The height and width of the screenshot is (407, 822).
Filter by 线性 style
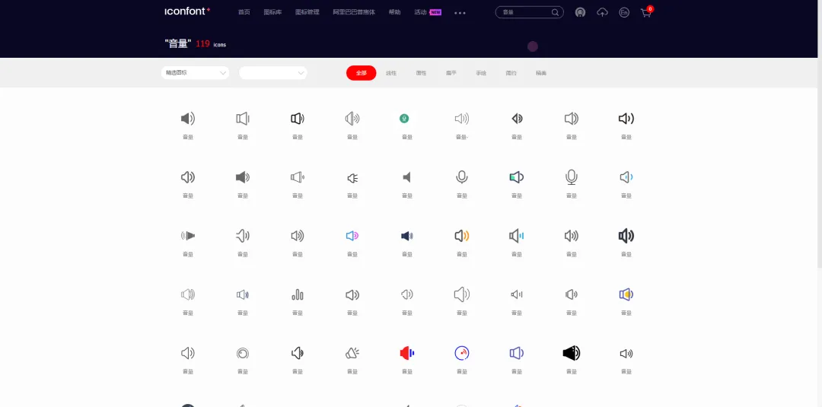pos(391,73)
